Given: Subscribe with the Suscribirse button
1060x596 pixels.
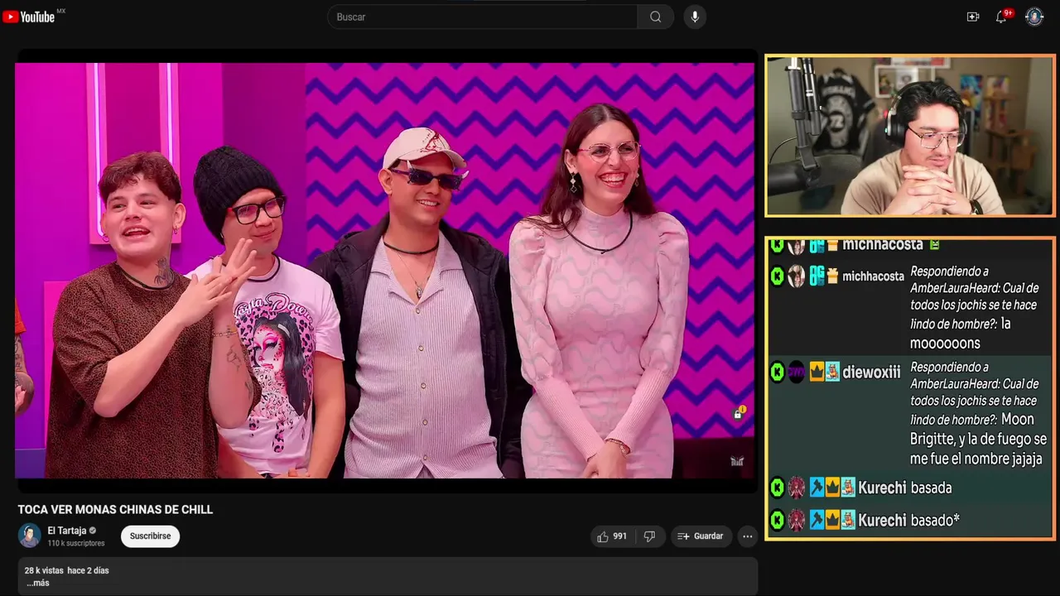Looking at the screenshot, I should tap(150, 536).
